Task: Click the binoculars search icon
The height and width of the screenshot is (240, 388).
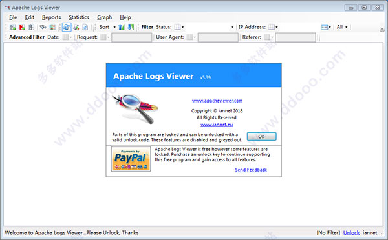Action: 43,27
